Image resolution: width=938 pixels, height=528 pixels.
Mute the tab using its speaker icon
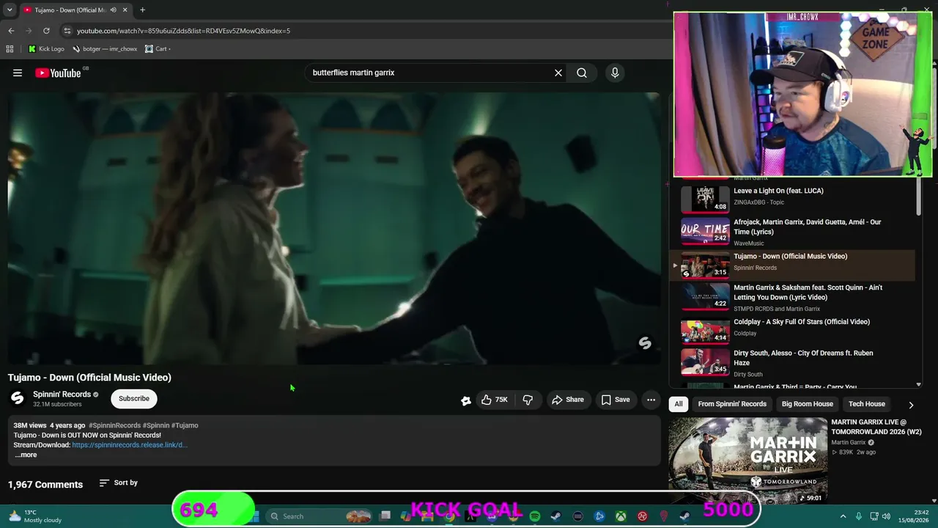[x=113, y=10]
